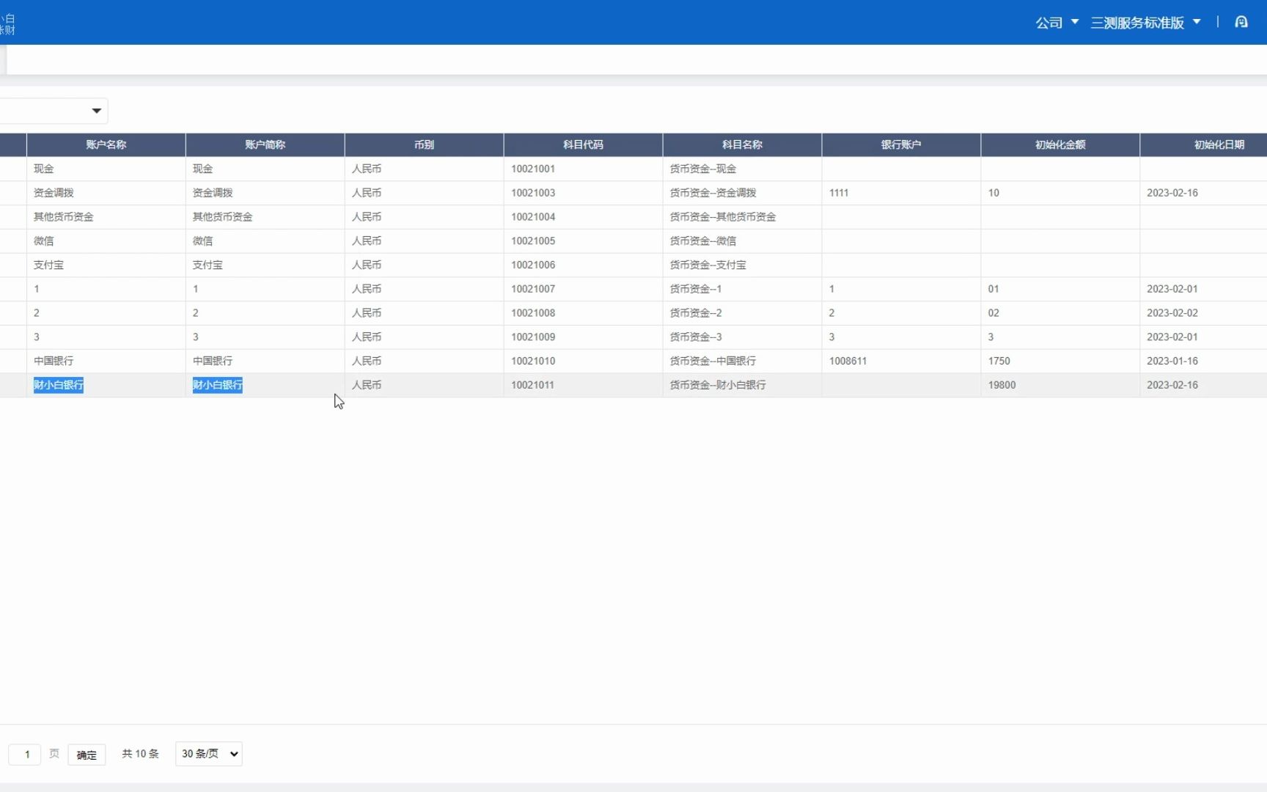Click subject code 10021010
1267x792 pixels.
(533, 361)
